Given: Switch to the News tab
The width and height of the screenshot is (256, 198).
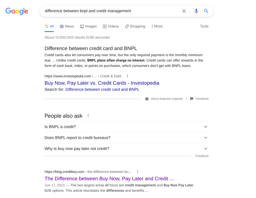Looking at the screenshot, I should pyautogui.click(x=67, y=26).
